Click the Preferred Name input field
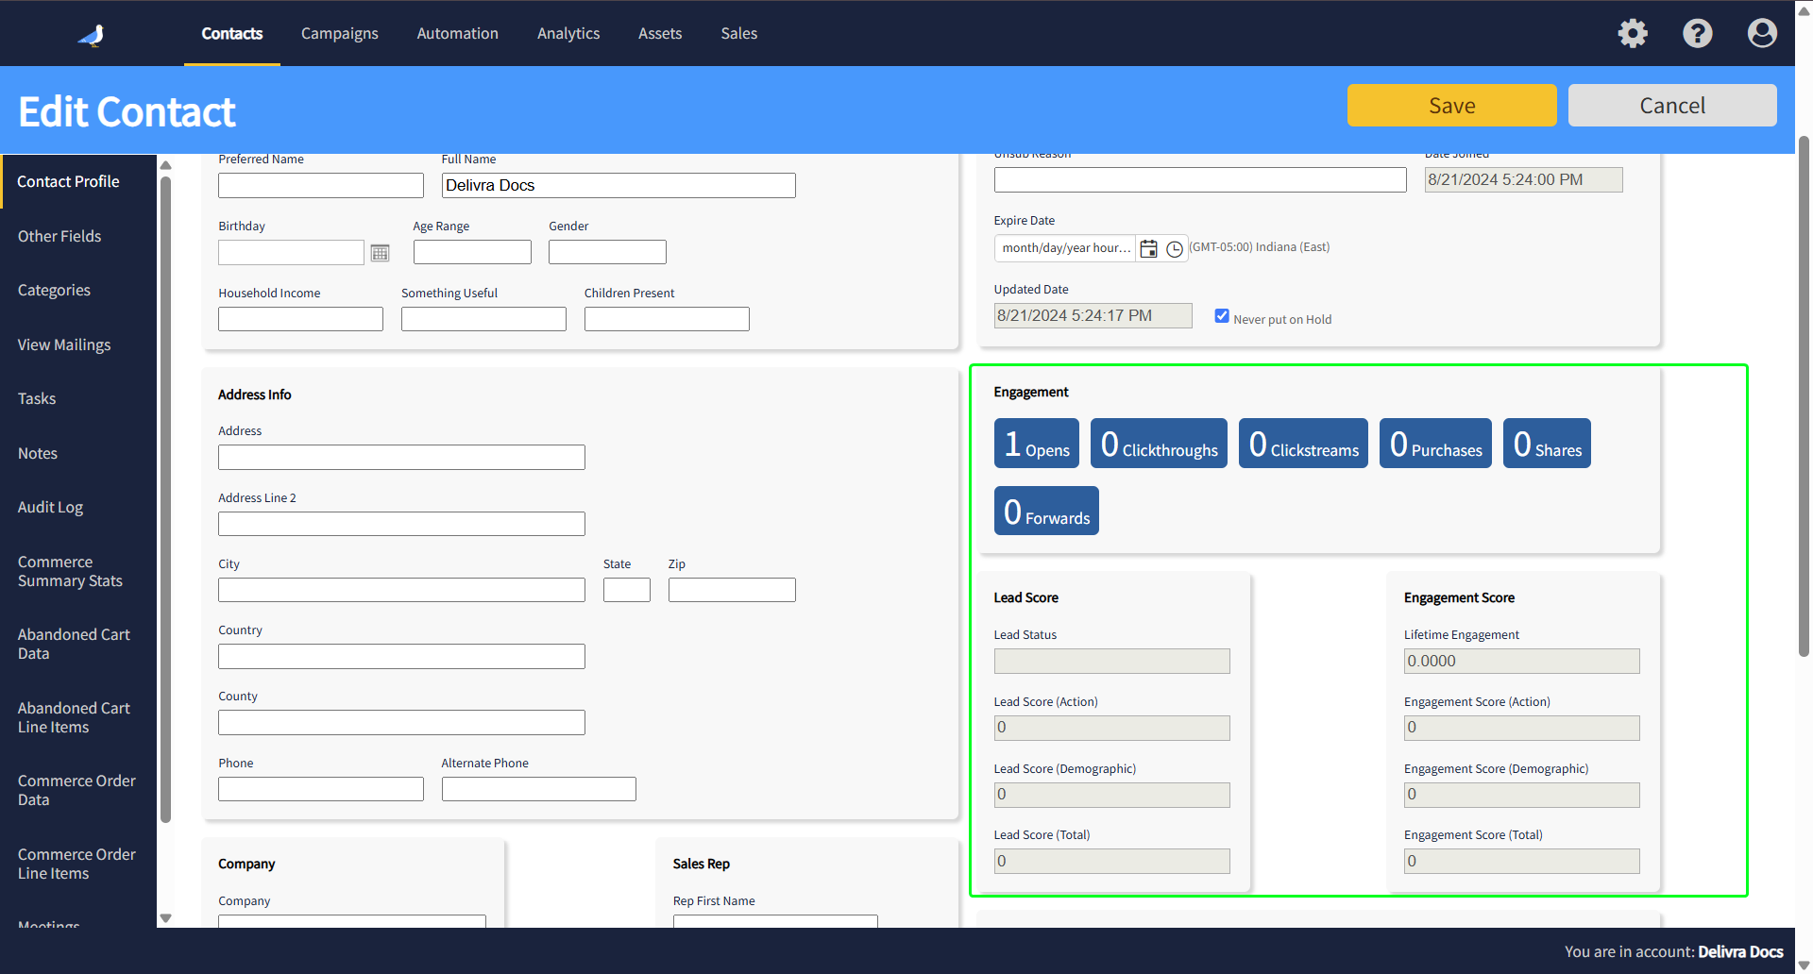1813x974 pixels. click(321, 185)
